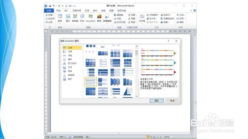Click the zoom in plus button
This screenshot has height=139, width=248.
tap(192, 137)
